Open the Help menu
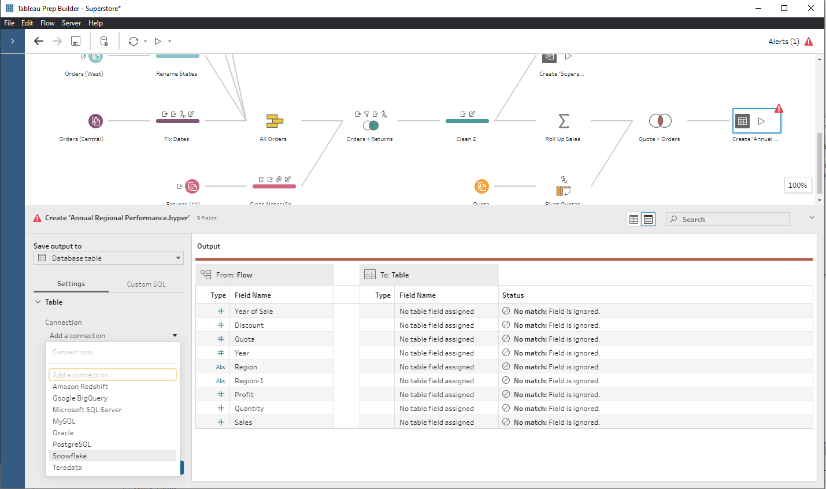The width and height of the screenshot is (826, 489). [95, 23]
